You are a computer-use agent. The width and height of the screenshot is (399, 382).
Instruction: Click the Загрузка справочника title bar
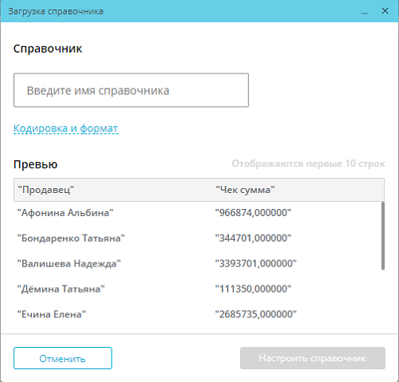(x=181, y=11)
